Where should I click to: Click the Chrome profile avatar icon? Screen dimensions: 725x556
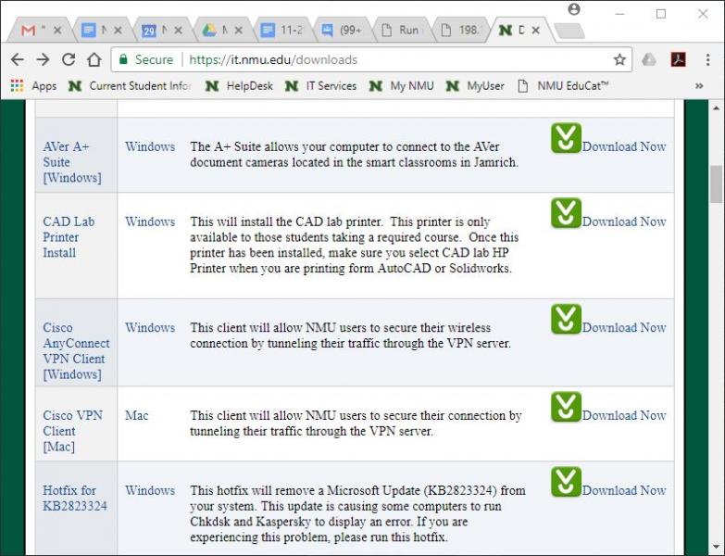click(574, 9)
